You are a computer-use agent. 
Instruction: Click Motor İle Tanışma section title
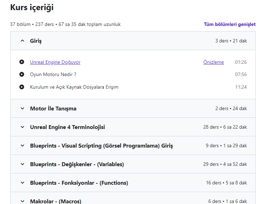click(53, 109)
